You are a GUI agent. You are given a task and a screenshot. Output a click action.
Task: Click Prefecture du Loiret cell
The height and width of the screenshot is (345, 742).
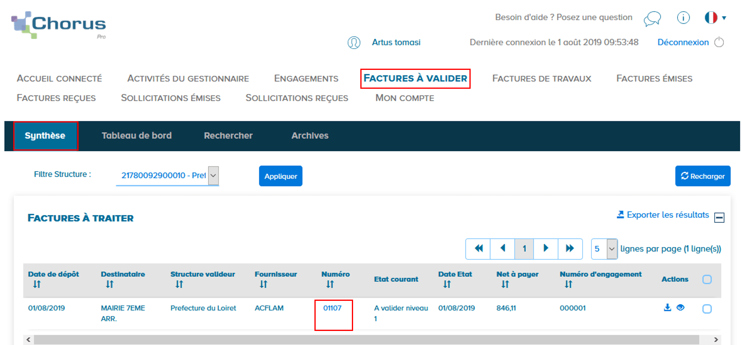click(x=203, y=308)
